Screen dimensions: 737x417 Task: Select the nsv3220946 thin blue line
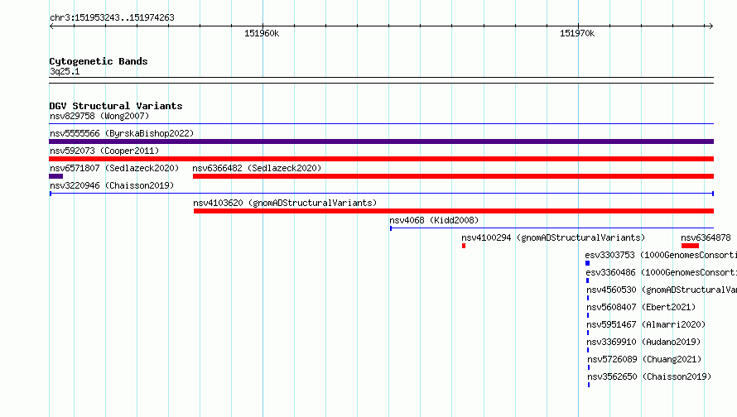coord(382,194)
